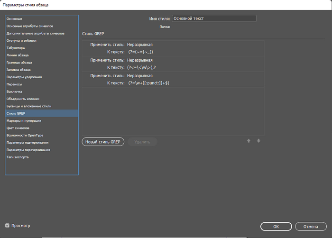The image size is (332, 238).
Task: Open Цвет символов settings
Action: click(x=18, y=128)
